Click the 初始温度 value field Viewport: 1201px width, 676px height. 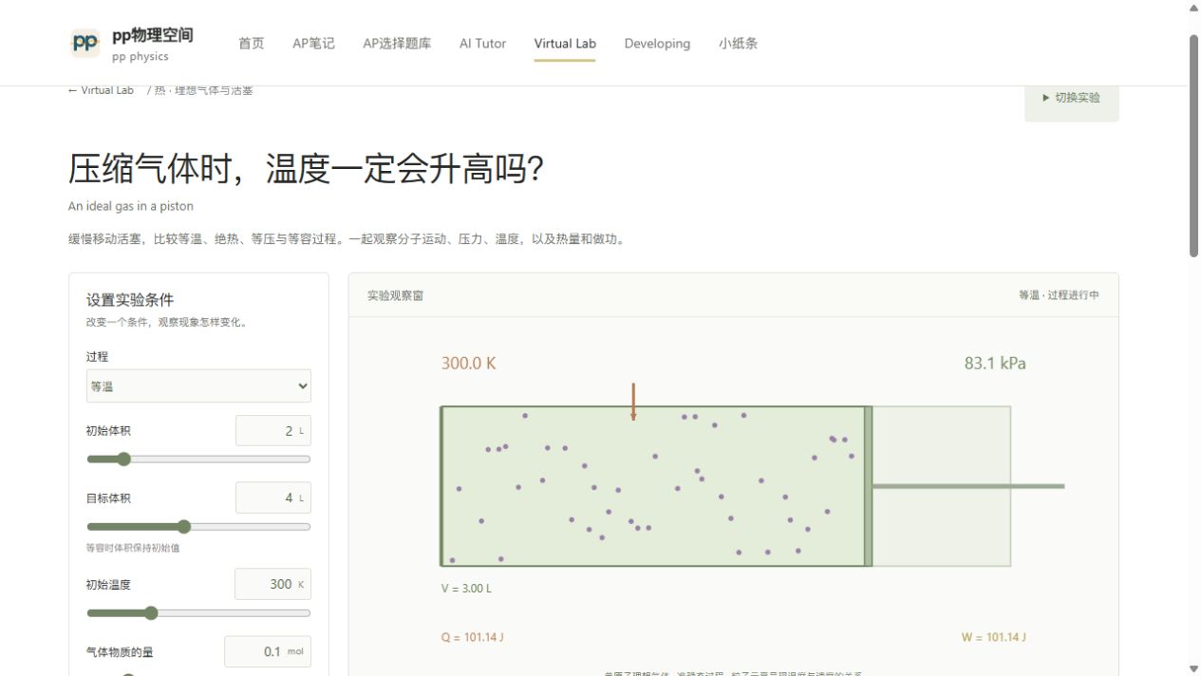tap(273, 585)
